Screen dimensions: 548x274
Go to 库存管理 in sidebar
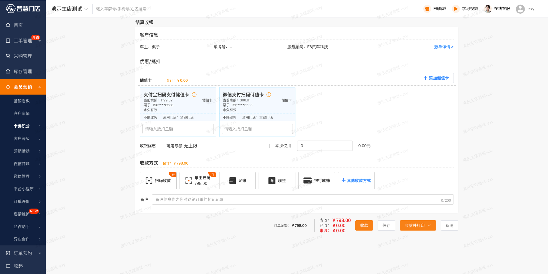point(23,71)
